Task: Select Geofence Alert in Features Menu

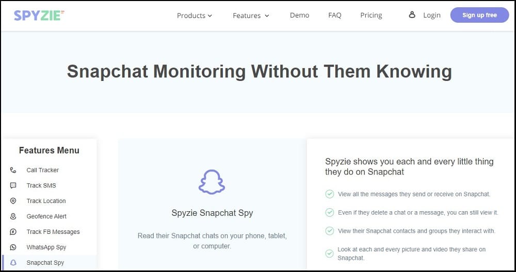Action: (x=46, y=216)
